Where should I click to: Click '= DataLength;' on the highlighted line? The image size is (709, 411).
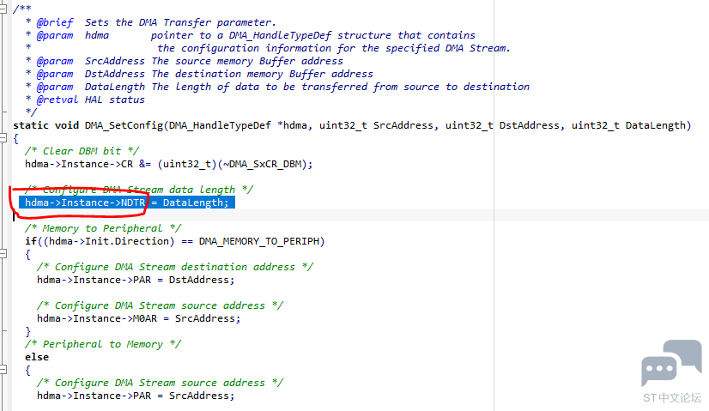[190, 202]
